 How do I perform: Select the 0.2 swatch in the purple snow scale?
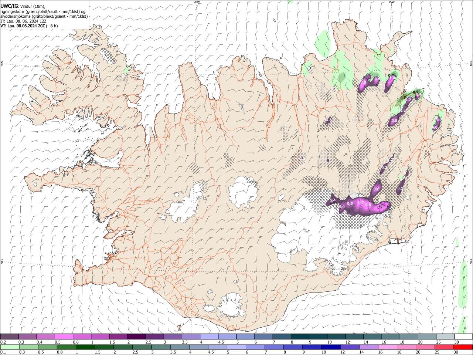click(x=9, y=337)
